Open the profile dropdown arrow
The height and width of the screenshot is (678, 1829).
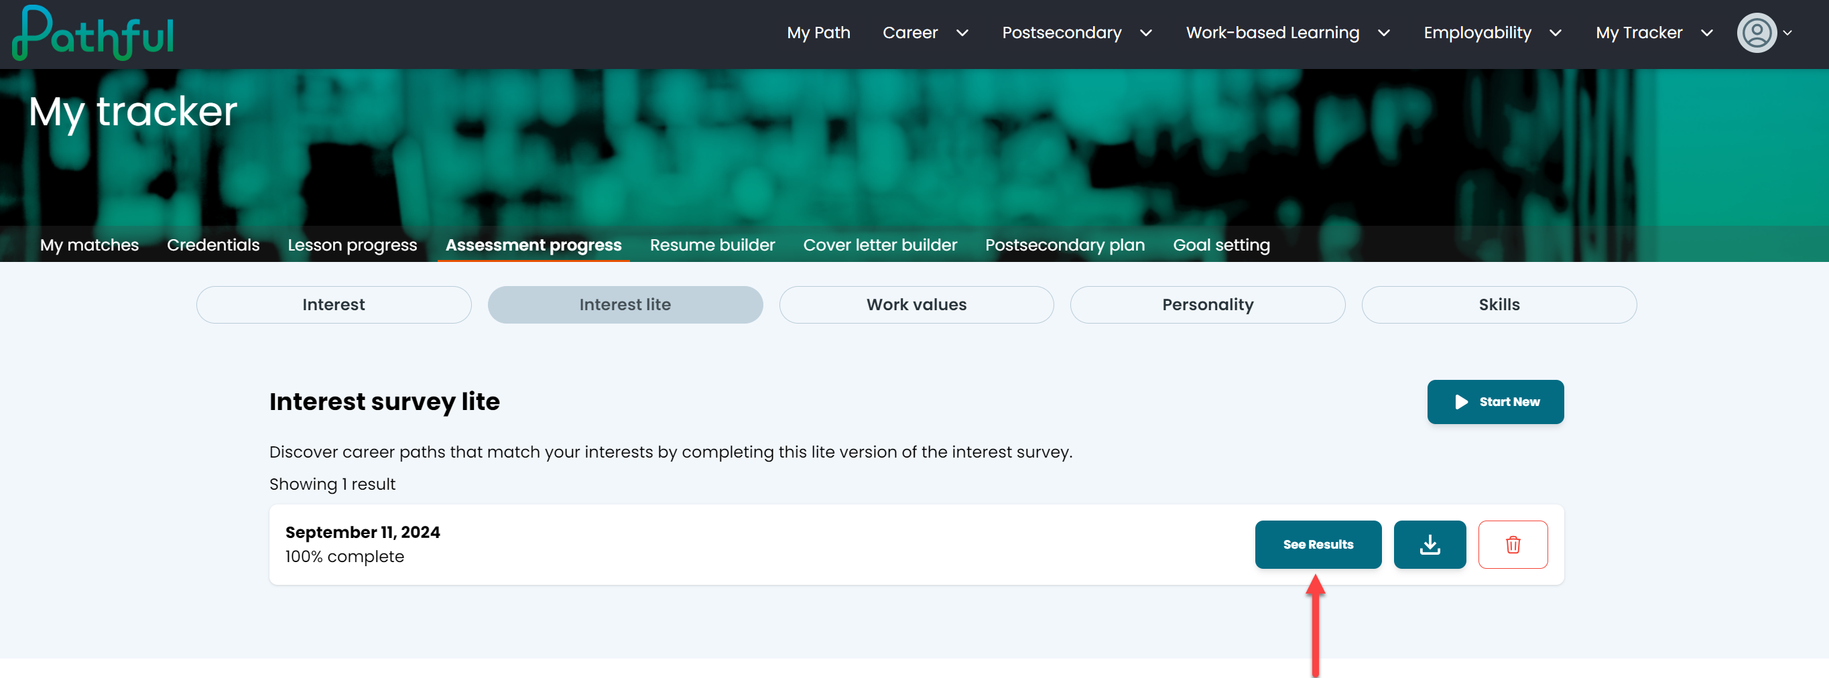1788,33
